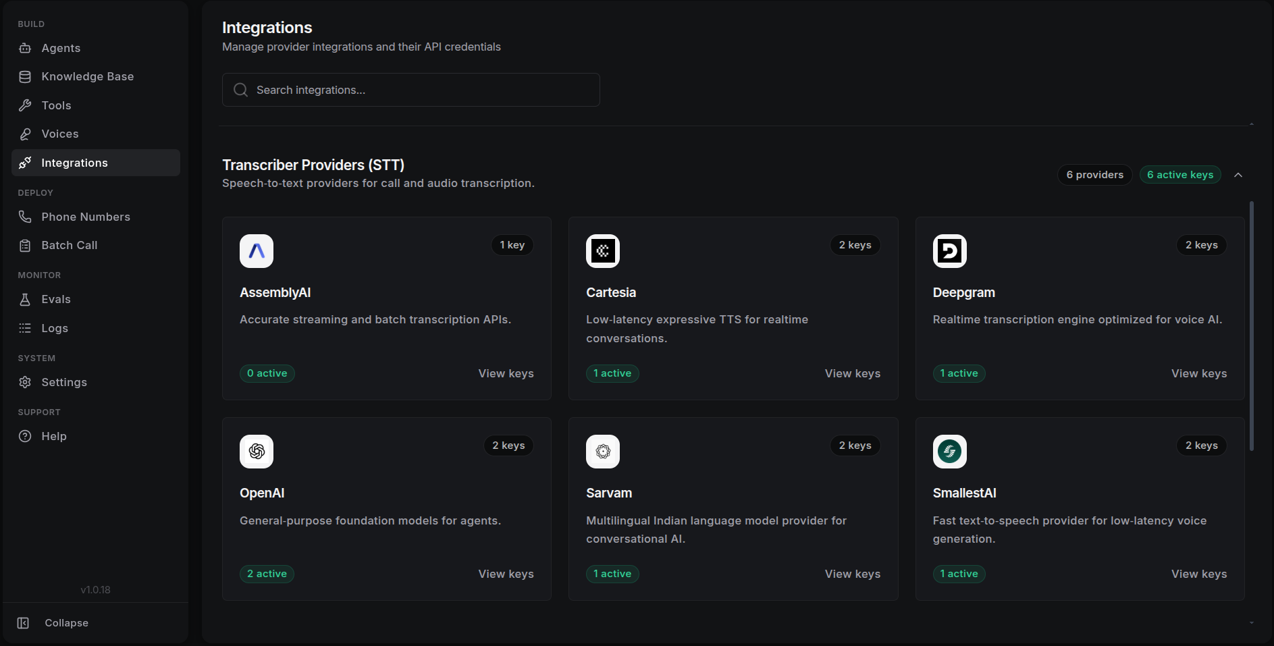Image resolution: width=1274 pixels, height=646 pixels.
Task: Click the Sarvam 2 keys badge
Action: click(x=855, y=446)
